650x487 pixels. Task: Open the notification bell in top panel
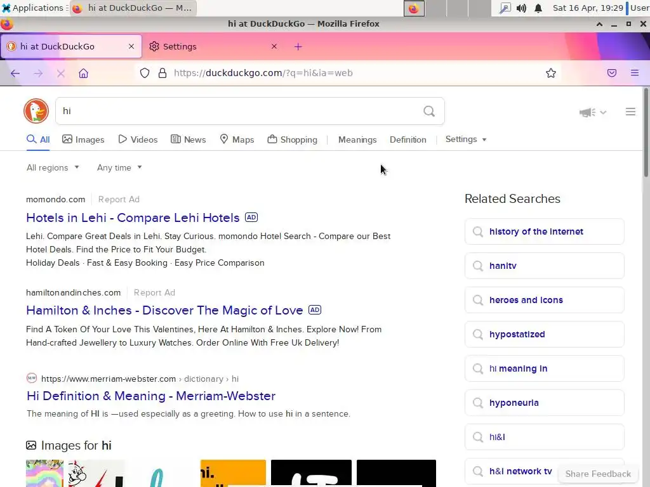pyautogui.click(x=538, y=8)
